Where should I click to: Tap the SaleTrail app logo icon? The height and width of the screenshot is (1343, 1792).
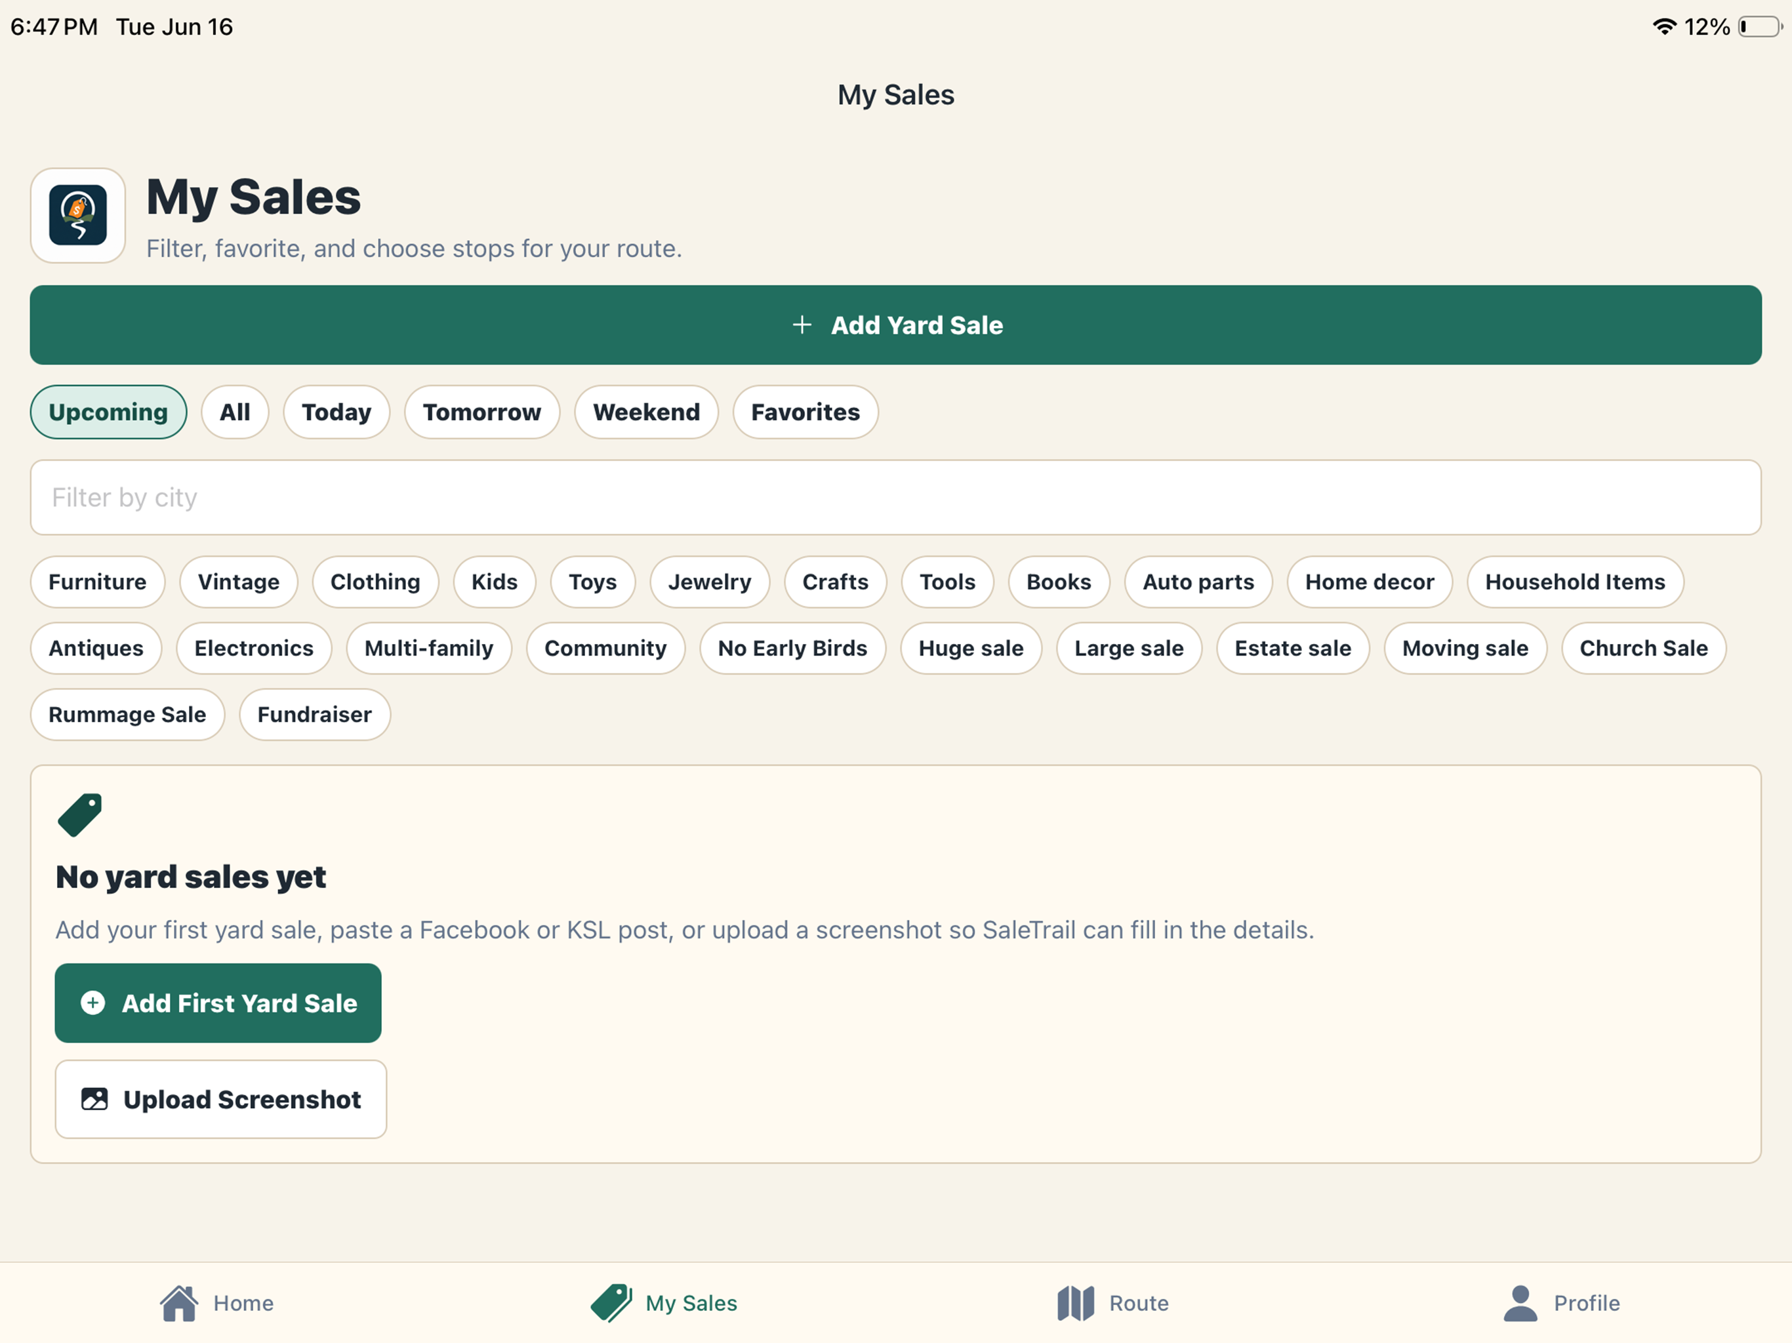(x=78, y=216)
